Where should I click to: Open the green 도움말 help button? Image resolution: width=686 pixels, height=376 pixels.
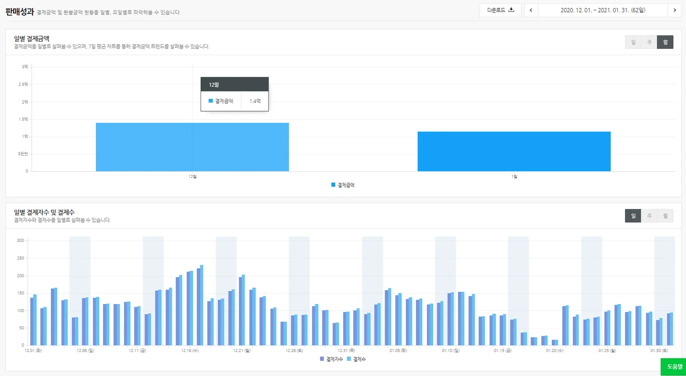tap(673, 367)
